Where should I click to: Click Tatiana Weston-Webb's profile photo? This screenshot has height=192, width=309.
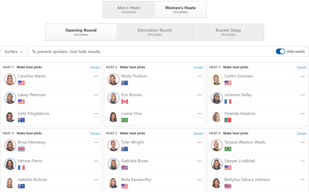[x=217, y=145]
